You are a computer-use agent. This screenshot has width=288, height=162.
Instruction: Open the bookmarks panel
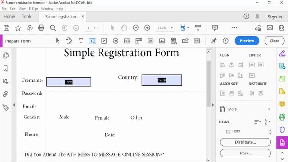coord(5,68)
